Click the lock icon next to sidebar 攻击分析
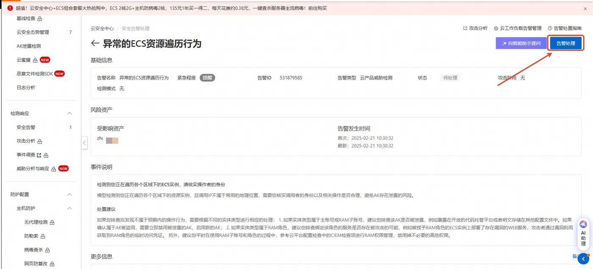The image size is (593, 269). coord(40,141)
